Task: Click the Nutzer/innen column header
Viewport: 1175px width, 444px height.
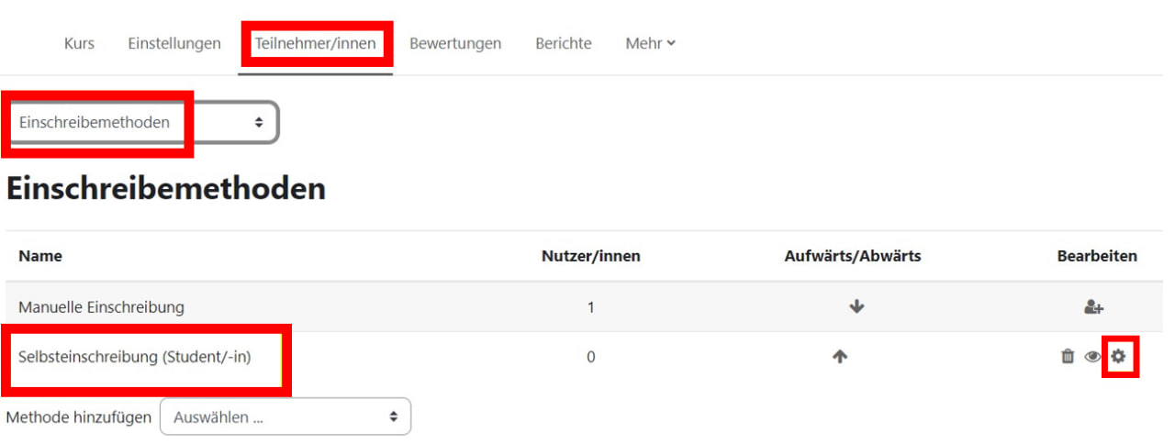Action: (590, 256)
